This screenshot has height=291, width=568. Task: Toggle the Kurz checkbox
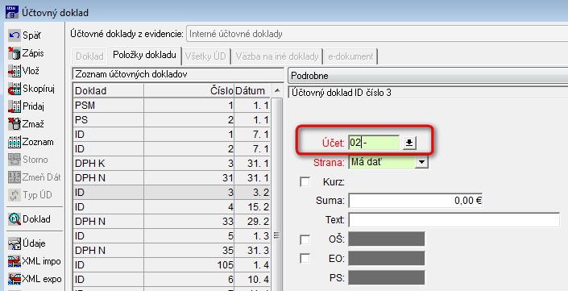(x=305, y=181)
